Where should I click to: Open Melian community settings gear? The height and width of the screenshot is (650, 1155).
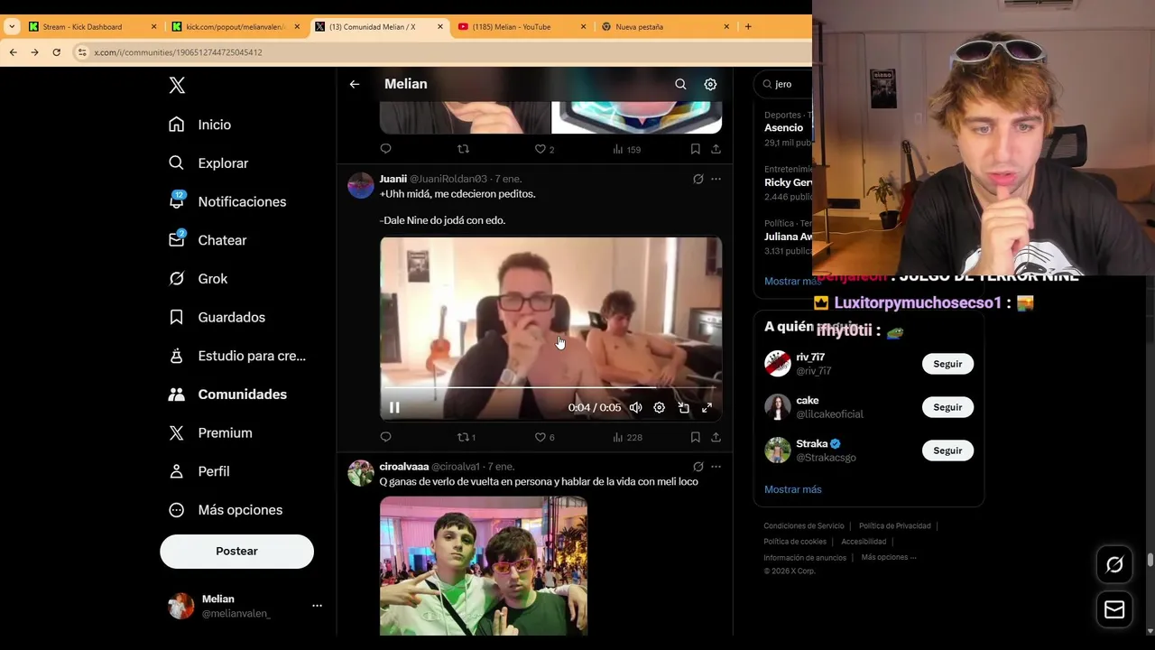pos(710,84)
